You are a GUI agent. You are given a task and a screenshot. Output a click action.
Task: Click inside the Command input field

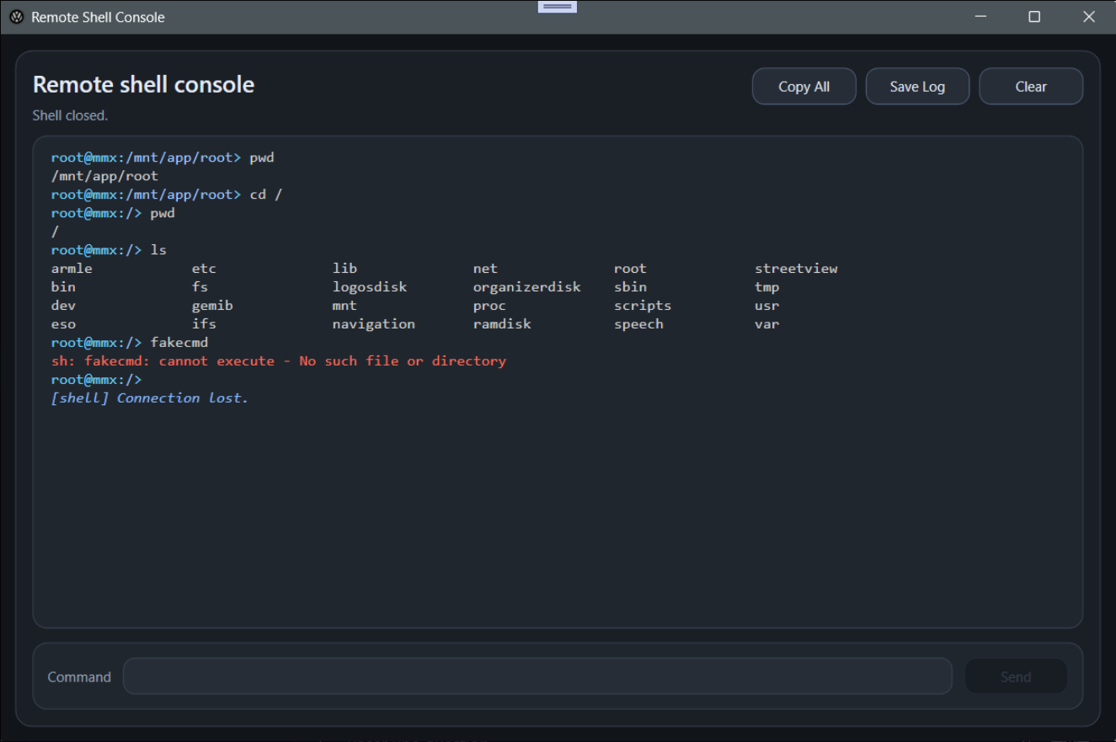[x=537, y=675]
